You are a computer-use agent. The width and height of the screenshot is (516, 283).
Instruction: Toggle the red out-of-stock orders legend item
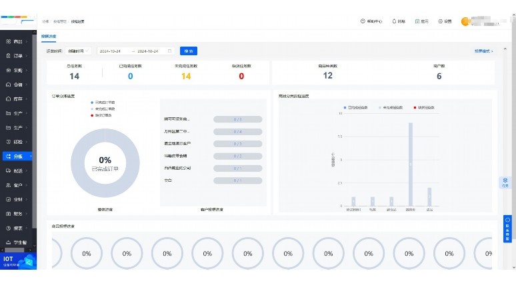point(101,115)
